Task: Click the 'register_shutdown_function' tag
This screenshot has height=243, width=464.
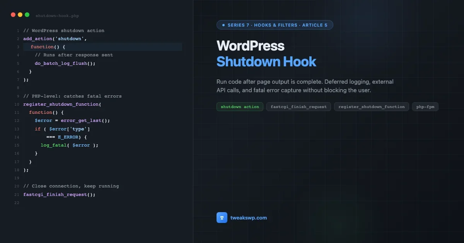Action: [371, 106]
